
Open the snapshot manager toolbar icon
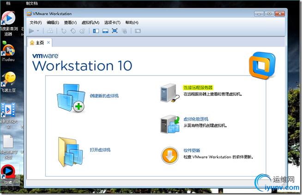coord(83,31)
